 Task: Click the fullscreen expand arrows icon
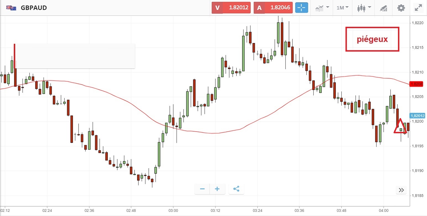pyautogui.click(x=418, y=8)
